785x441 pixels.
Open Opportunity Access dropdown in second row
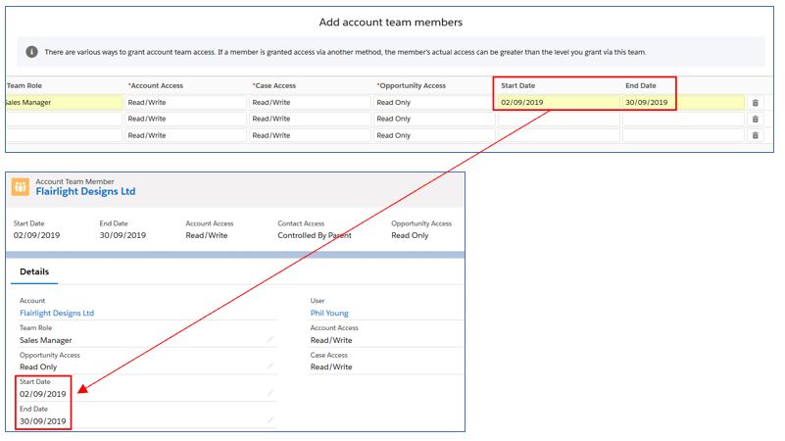point(433,120)
